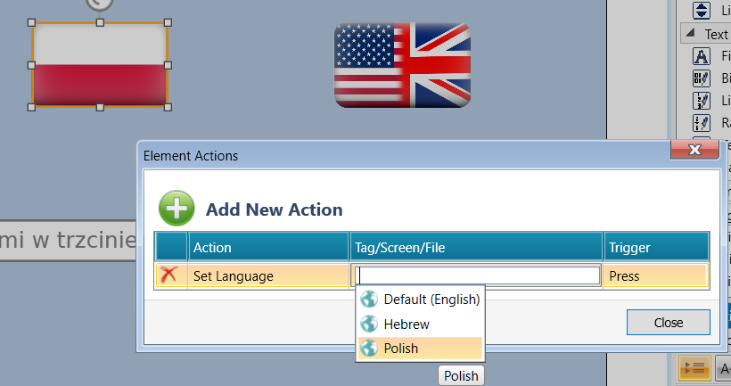Close the Element Actions dialog with Close button
The height and width of the screenshot is (386, 731).
point(668,322)
